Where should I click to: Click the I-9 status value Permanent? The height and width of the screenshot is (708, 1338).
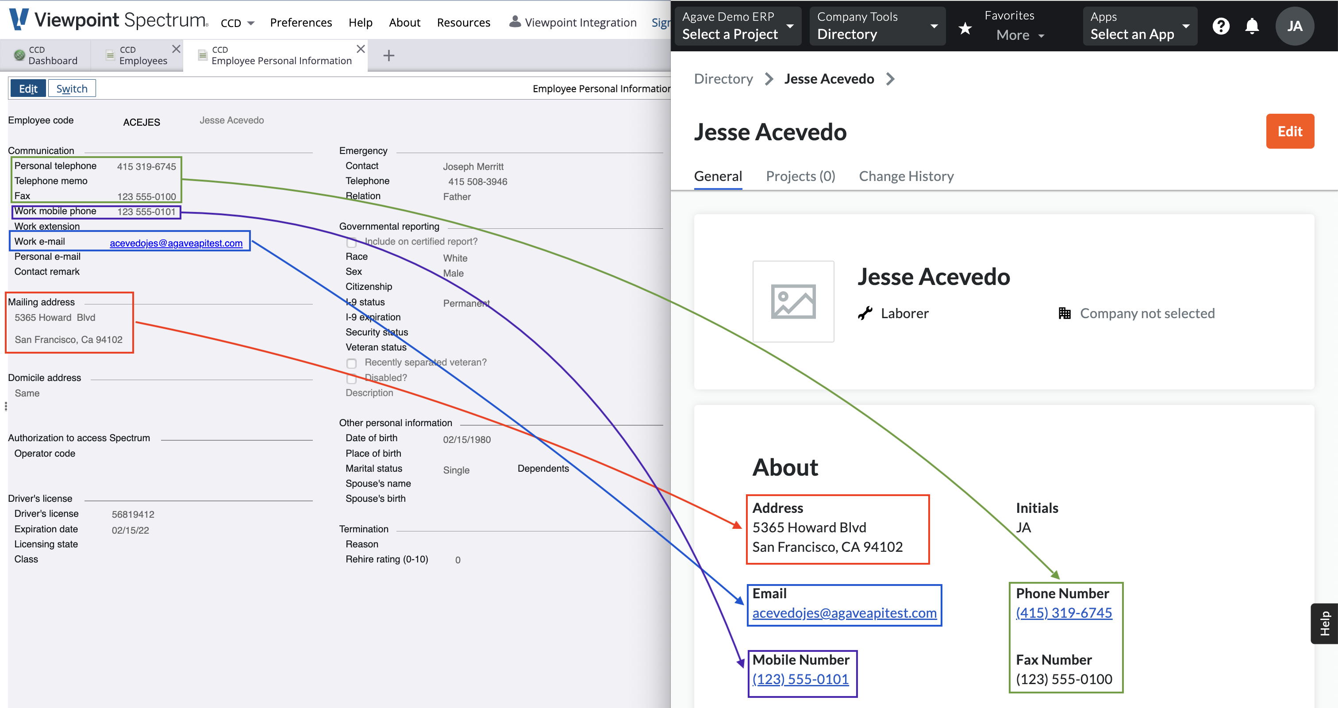point(466,304)
